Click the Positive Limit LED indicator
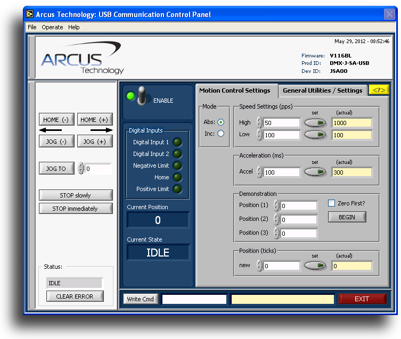This screenshot has height=339, width=401. [177, 189]
